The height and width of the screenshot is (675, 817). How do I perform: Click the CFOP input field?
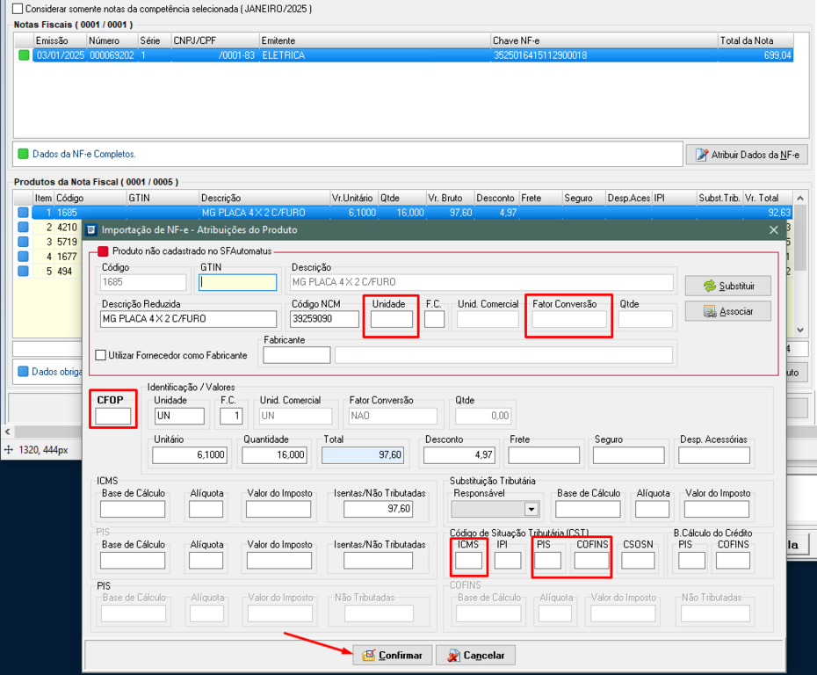coord(112,416)
